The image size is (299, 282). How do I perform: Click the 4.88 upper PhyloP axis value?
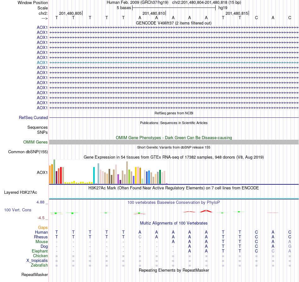[x=40, y=202]
